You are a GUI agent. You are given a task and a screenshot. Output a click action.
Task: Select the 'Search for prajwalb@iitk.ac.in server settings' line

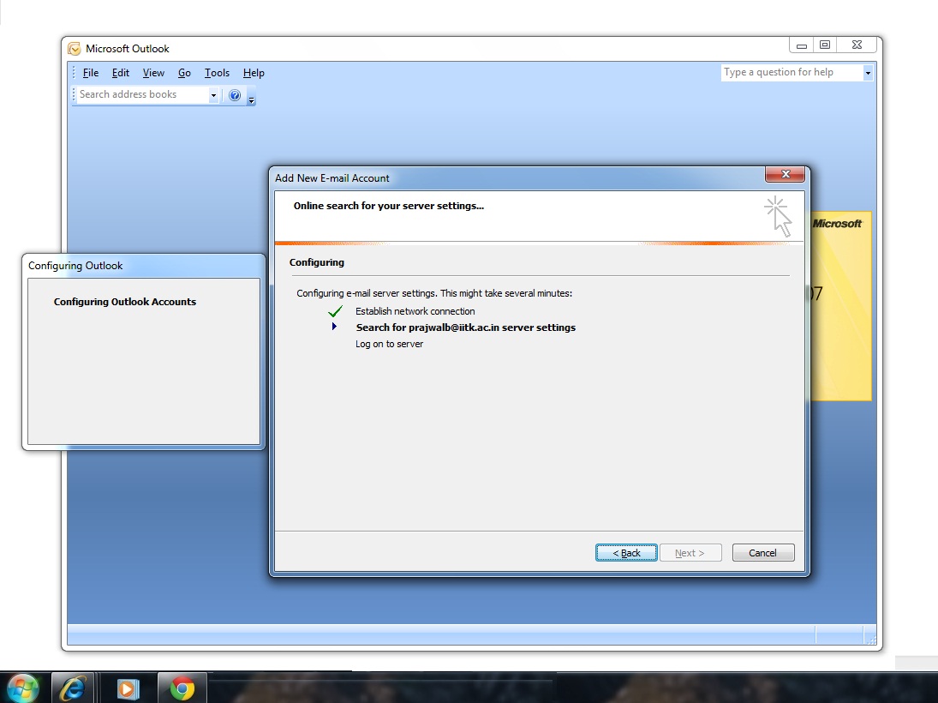(465, 327)
